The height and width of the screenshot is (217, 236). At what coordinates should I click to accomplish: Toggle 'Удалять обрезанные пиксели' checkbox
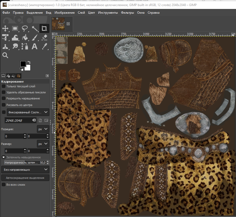(4, 92)
